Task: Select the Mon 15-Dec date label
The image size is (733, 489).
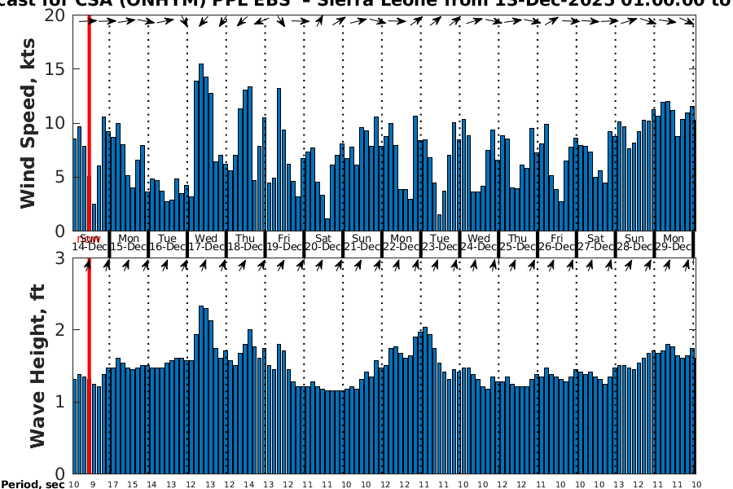Action: [x=129, y=243]
